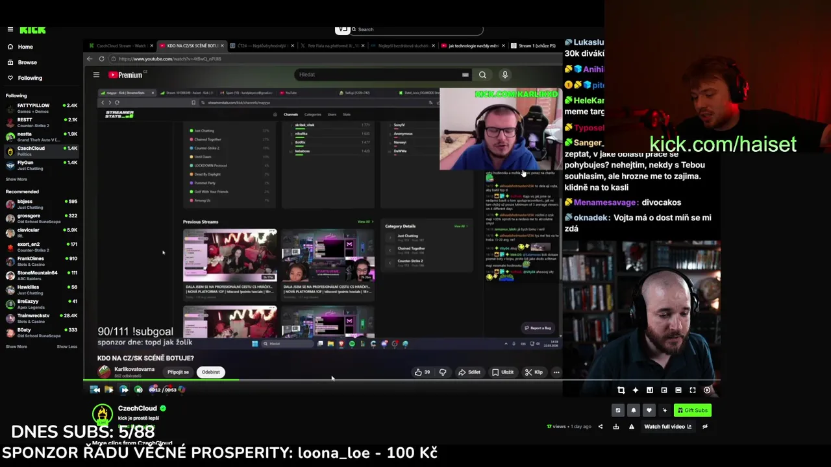Screen dimensions: 831x467
Task: Reload page in streamed browser
Action: coord(102,58)
